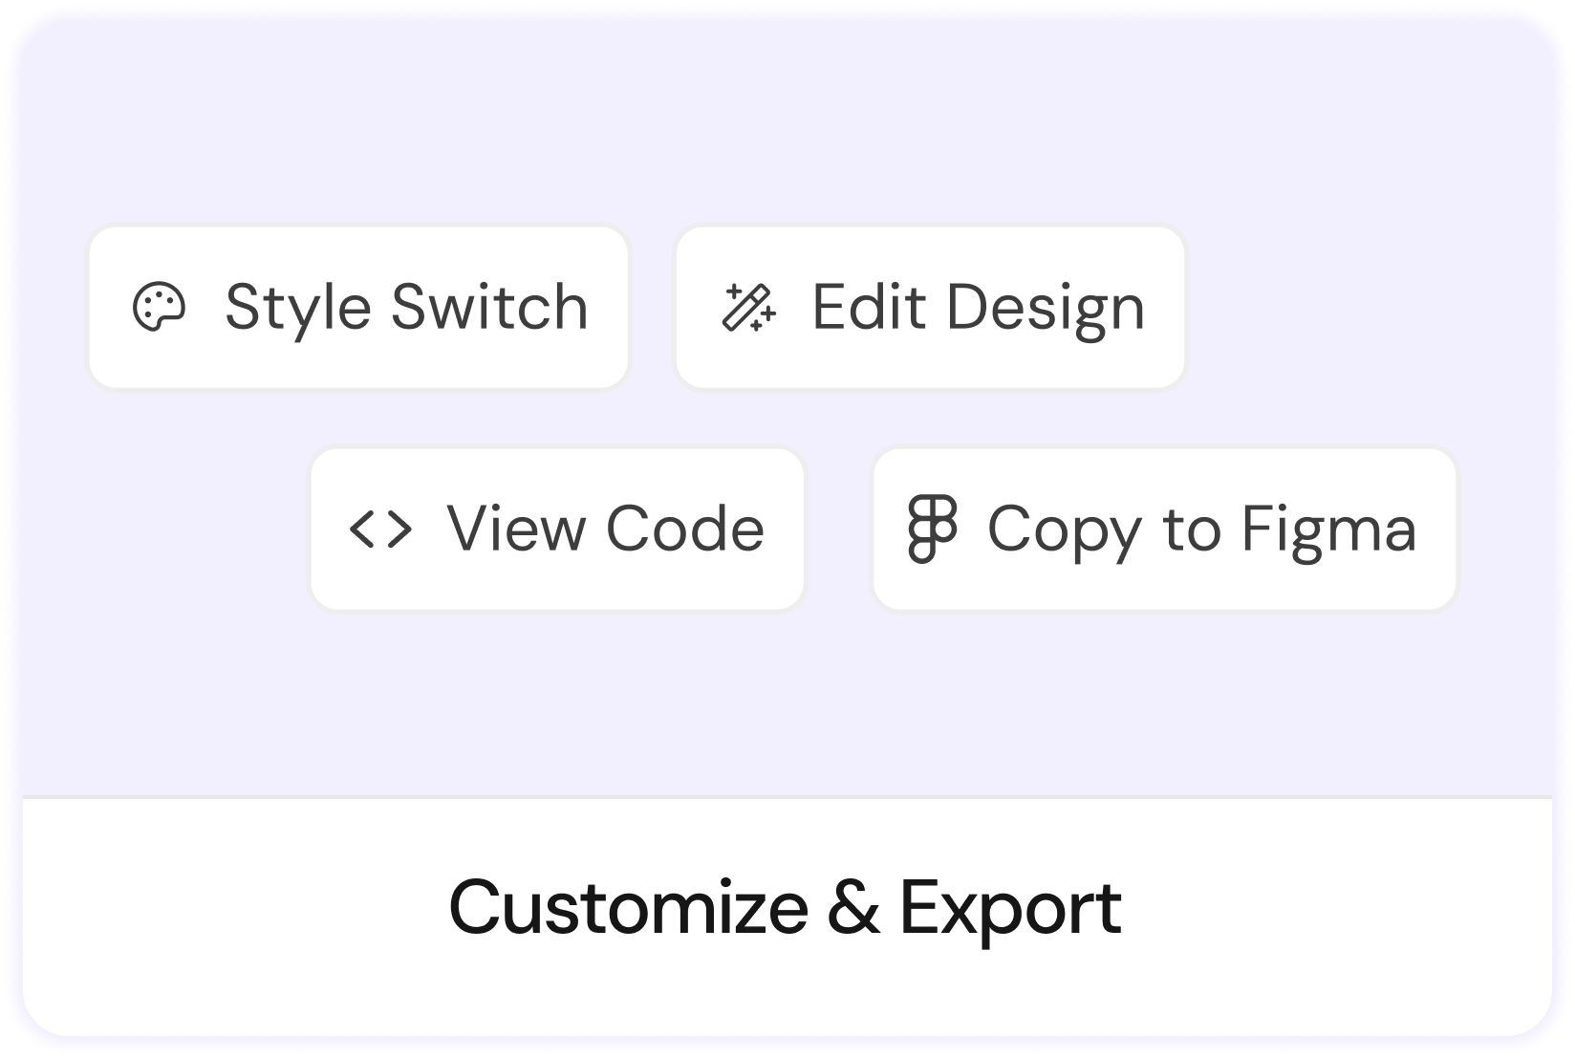Click the word "Design" in Edit Design
The width and height of the screenshot is (1575, 1059).
[x=1046, y=308]
